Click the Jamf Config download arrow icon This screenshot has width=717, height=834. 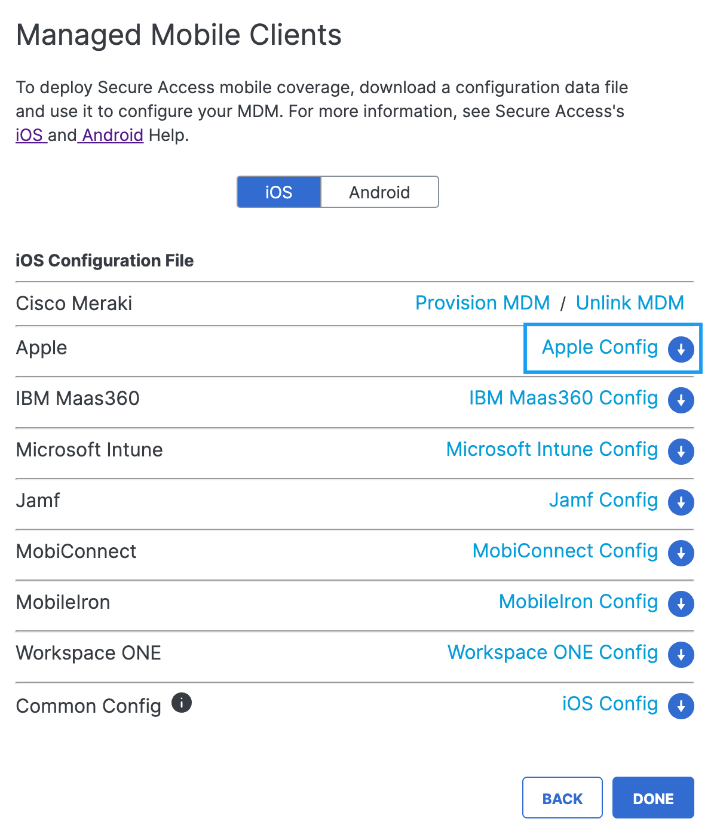coord(681,502)
